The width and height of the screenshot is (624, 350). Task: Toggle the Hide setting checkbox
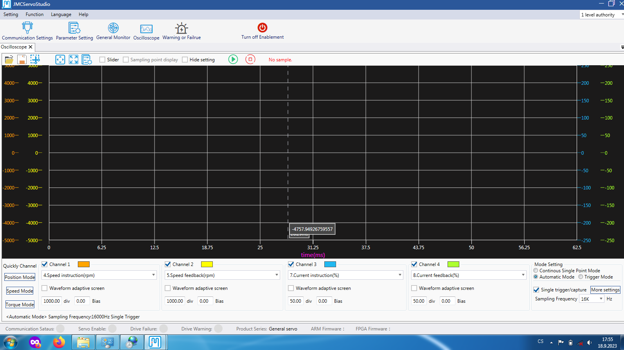coord(185,60)
